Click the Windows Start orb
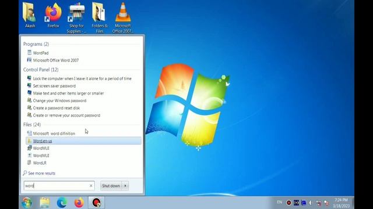373x209 pixels. [27, 203]
